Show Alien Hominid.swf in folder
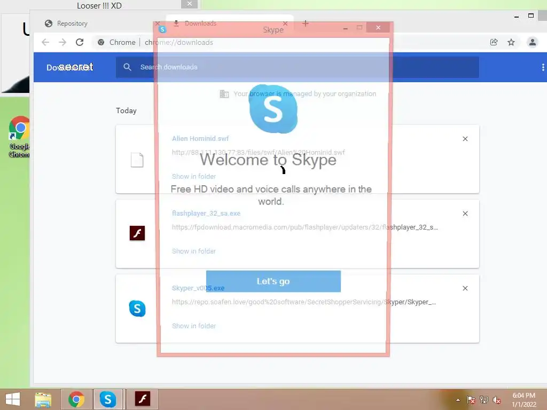 point(193,176)
